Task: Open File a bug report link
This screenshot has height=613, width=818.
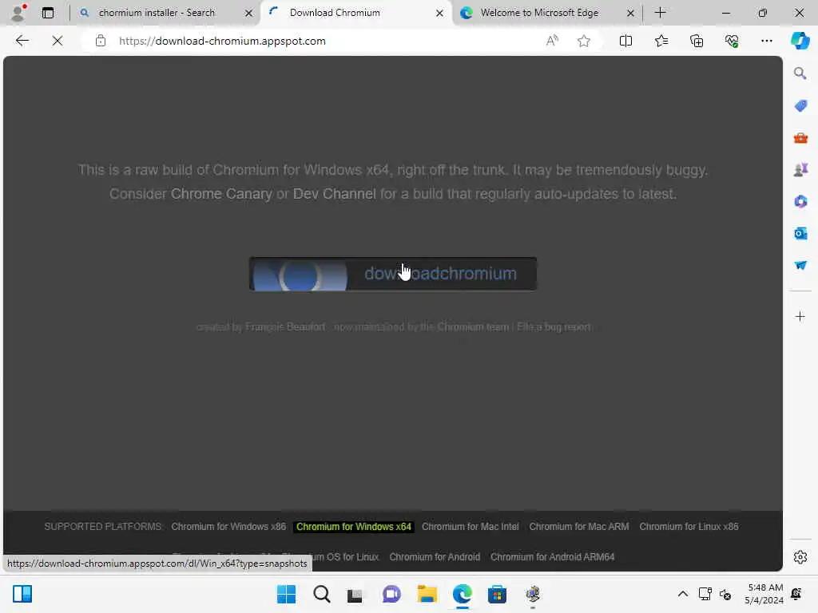Action: click(x=554, y=326)
